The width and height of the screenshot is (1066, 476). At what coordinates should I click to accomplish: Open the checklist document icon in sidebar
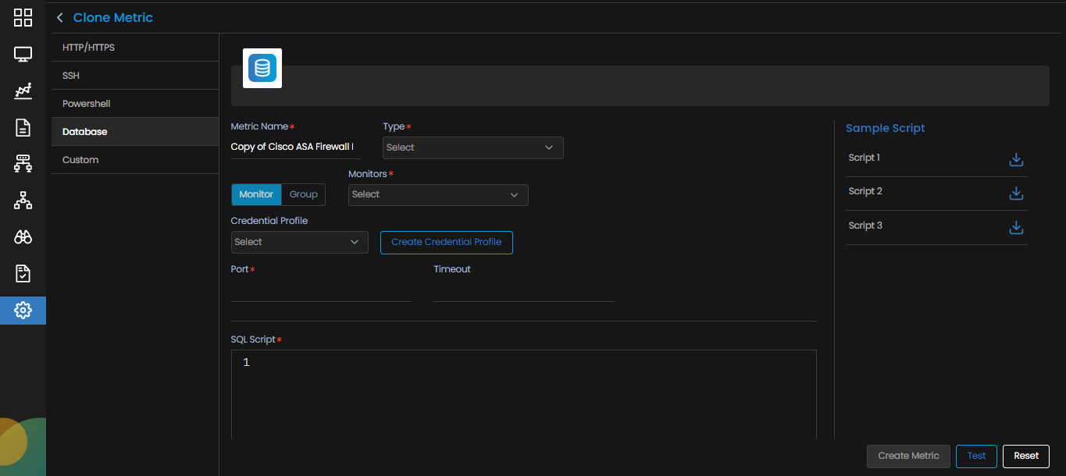[23, 274]
